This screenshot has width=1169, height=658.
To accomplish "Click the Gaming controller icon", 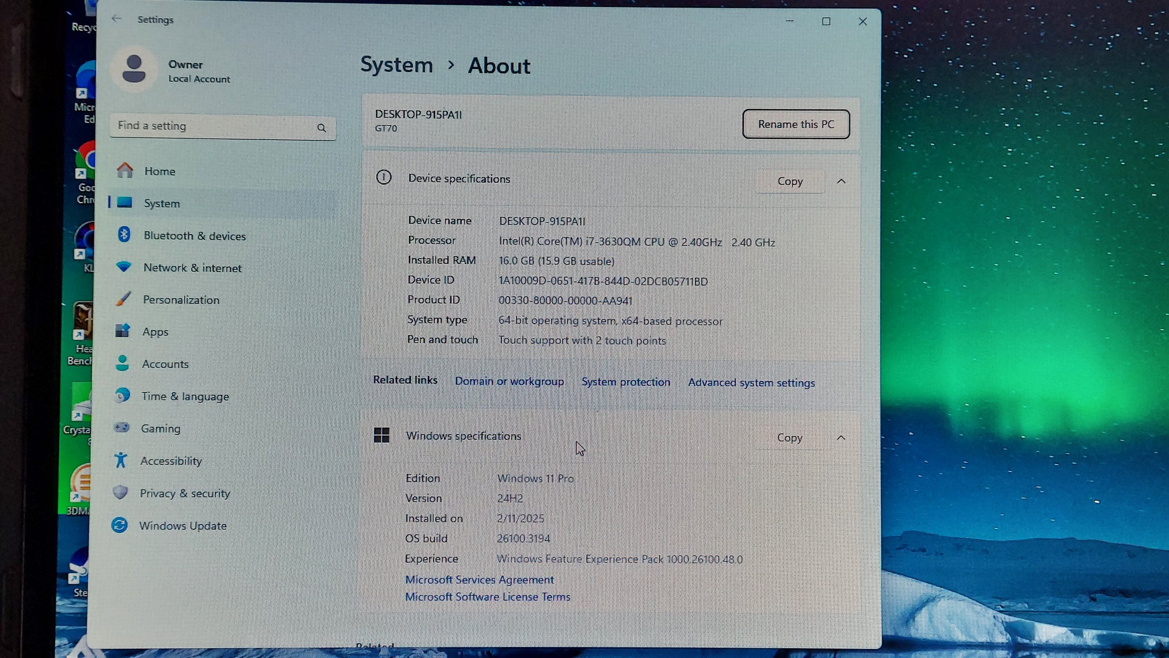I will pos(122,427).
